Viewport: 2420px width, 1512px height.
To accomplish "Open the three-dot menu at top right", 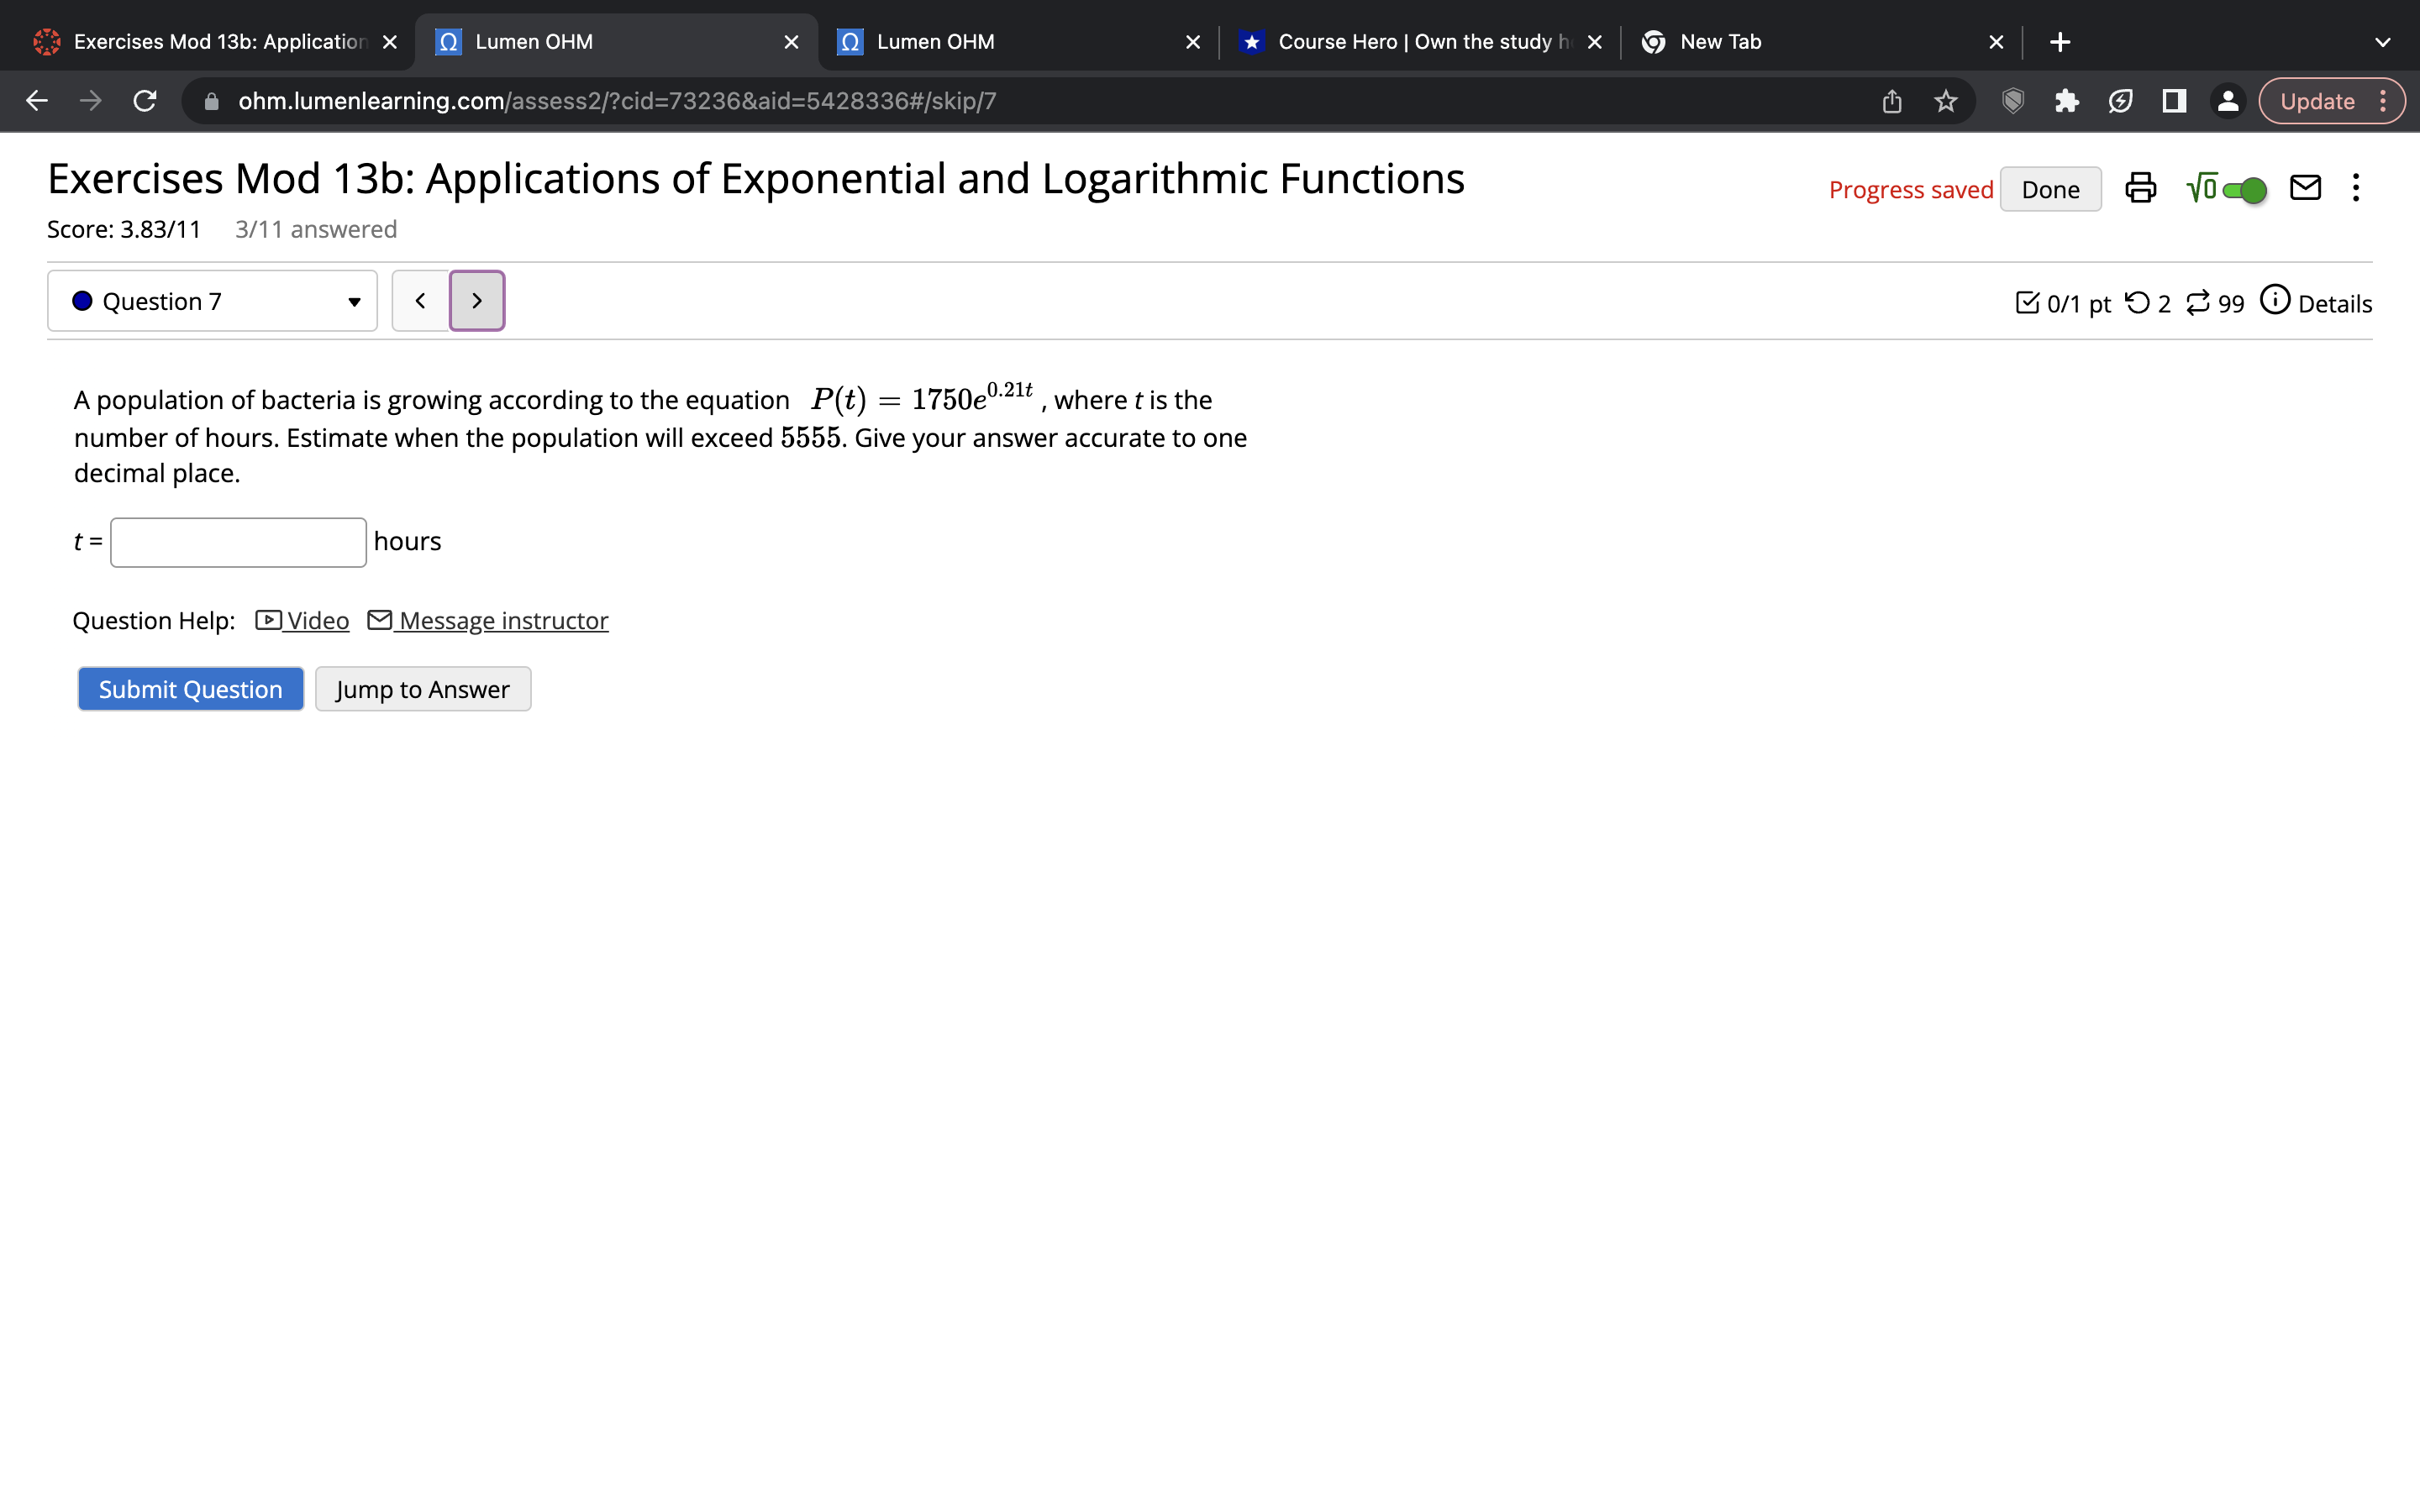I will point(2356,188).
